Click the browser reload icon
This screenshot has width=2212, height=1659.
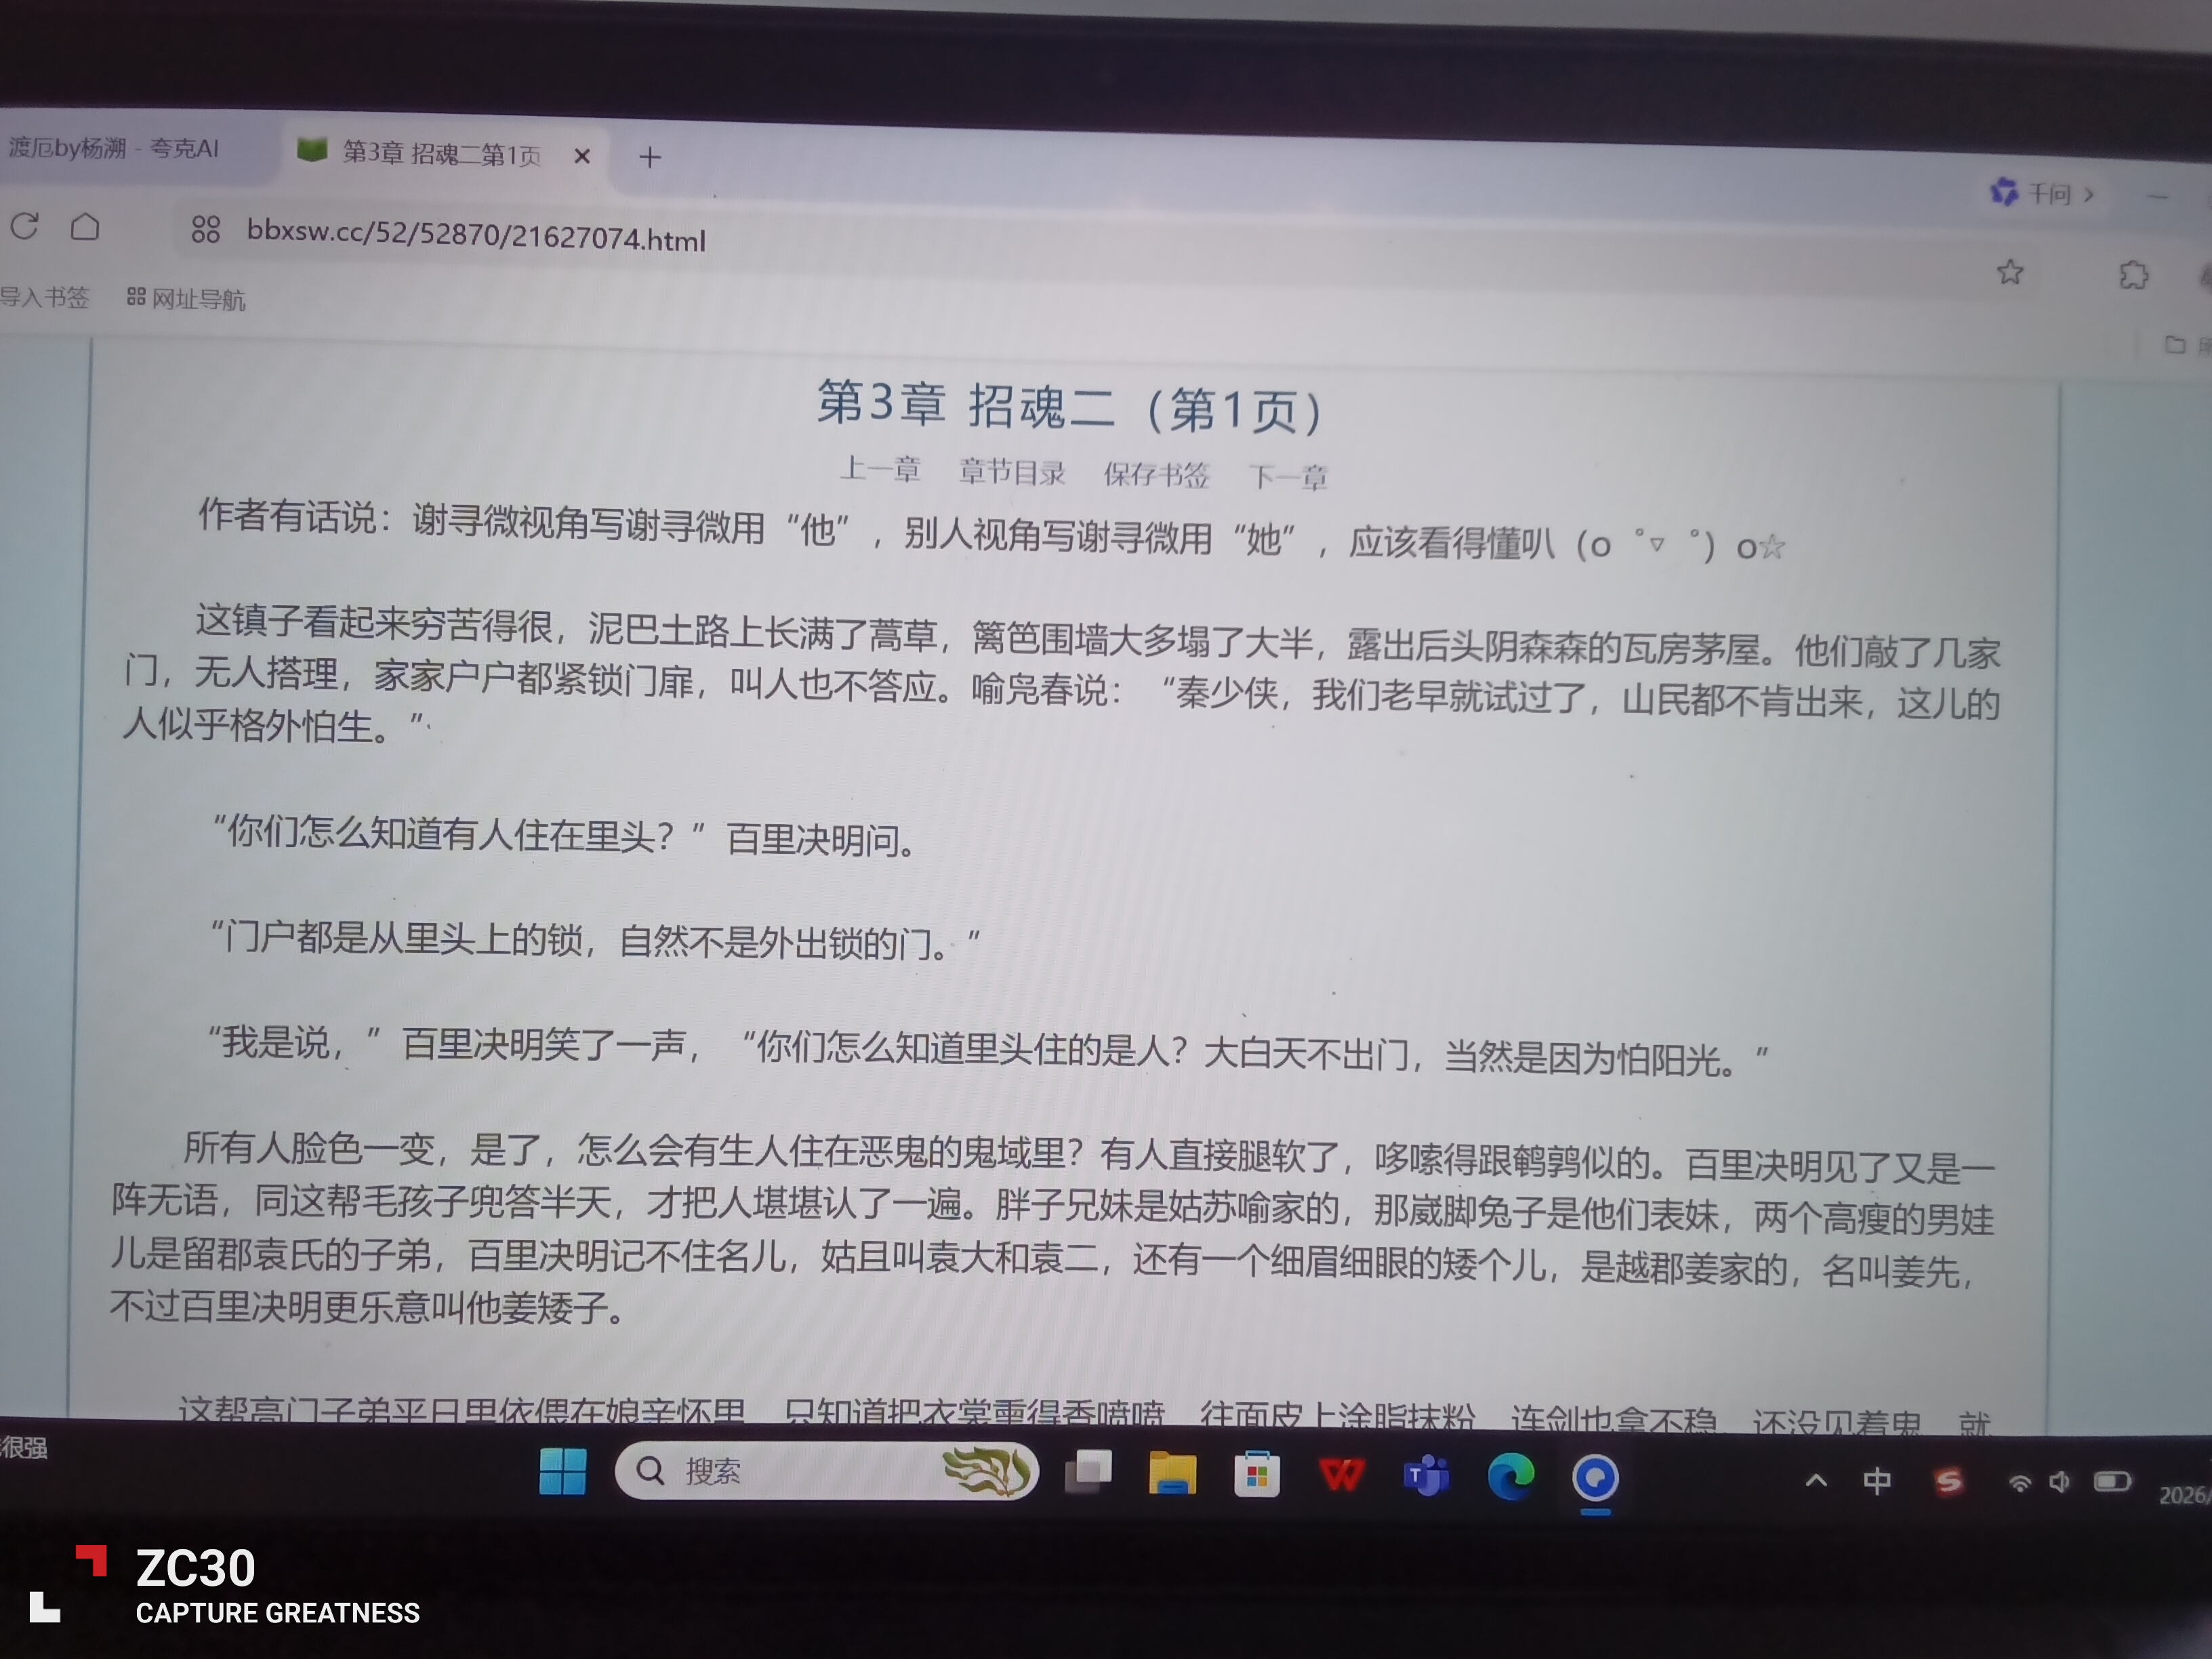(x=25, y=226)
